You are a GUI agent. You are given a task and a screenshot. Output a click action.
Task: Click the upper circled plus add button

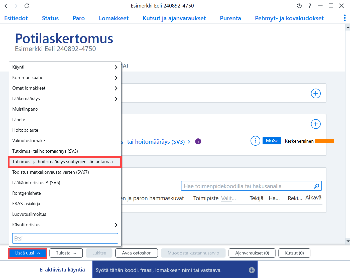coord(316,93)
